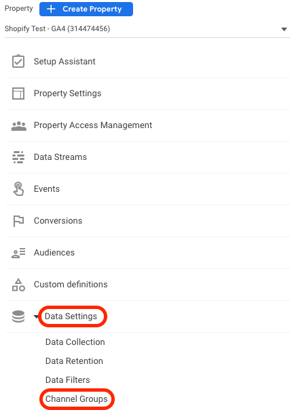Click the Conversions flag icon

[x=18, y=221]
